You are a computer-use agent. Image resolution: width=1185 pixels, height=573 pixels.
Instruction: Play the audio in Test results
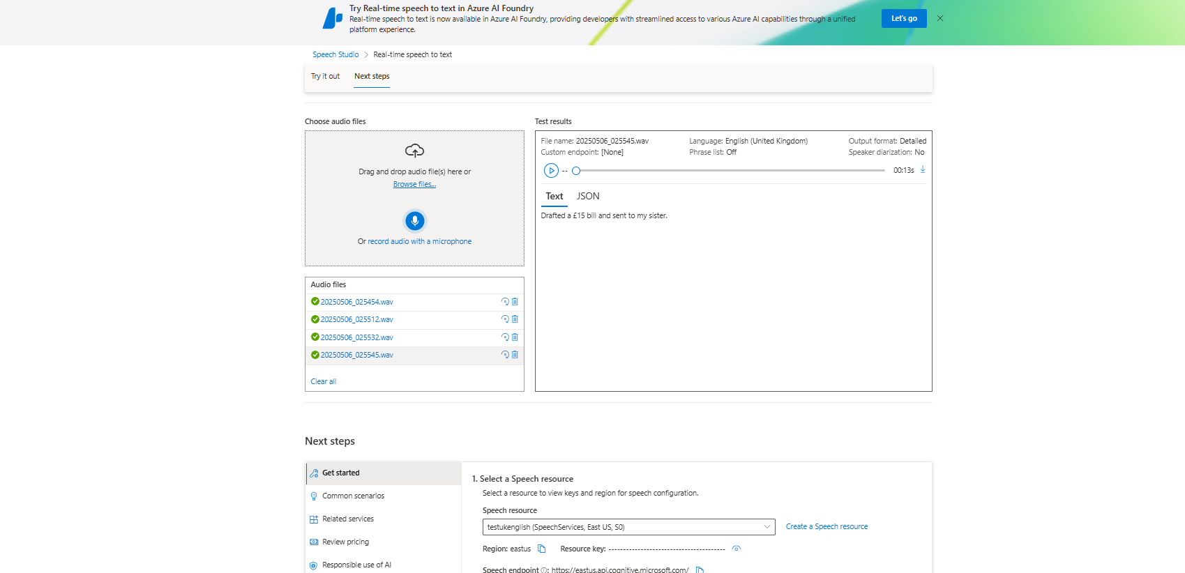[x=551, y=171]
